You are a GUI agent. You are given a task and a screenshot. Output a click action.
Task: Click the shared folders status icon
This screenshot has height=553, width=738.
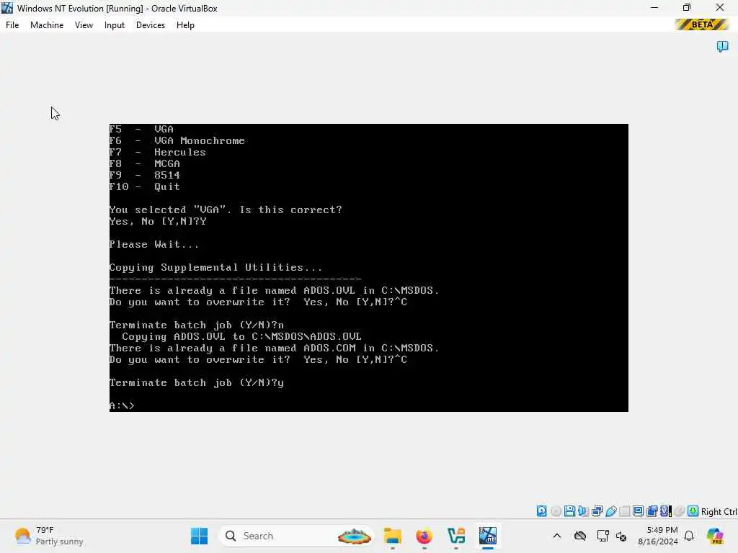tap(625, 511)
